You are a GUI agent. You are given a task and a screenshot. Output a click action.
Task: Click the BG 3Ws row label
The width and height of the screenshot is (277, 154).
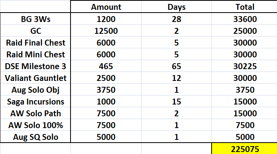pos(35,19)
